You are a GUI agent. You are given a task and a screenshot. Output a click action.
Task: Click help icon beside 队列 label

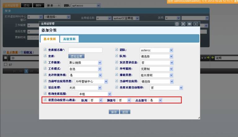pos(117,56)
